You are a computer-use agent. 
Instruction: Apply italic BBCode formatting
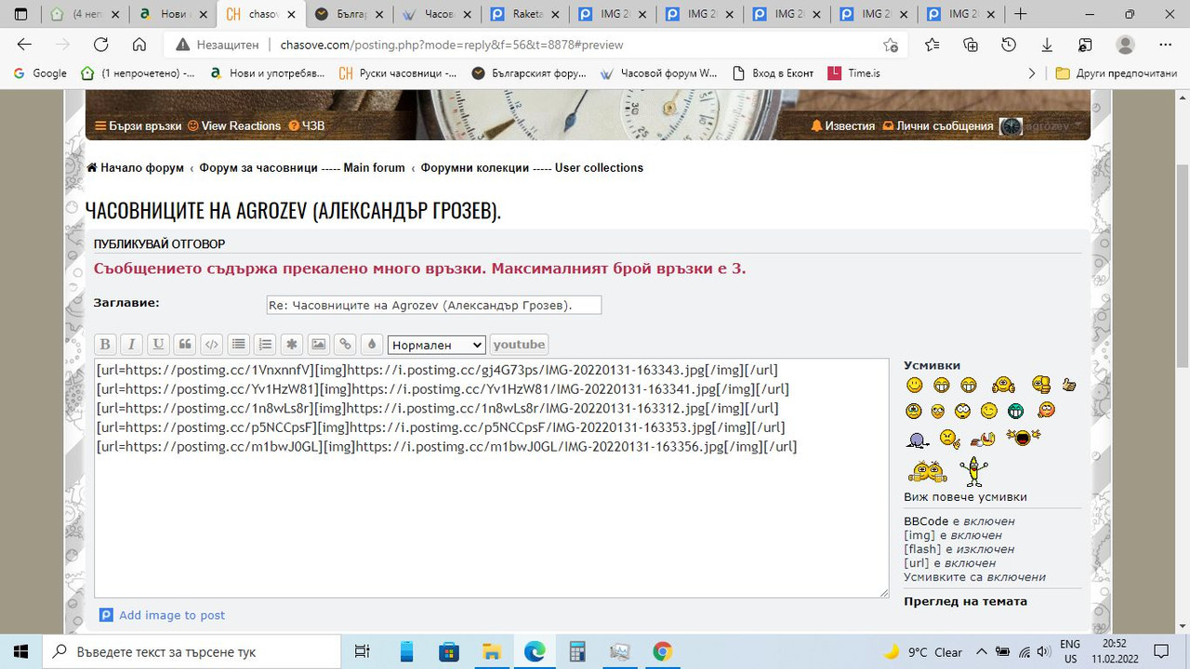132,345
